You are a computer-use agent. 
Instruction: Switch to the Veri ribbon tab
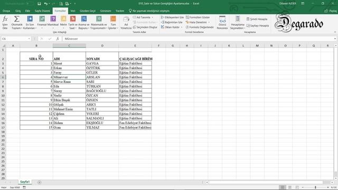point(73,11)
